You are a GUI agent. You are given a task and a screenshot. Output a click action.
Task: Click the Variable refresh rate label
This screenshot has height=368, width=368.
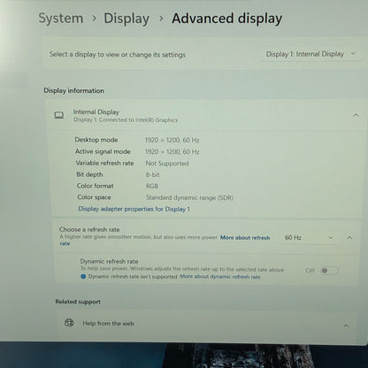point(104,163)
